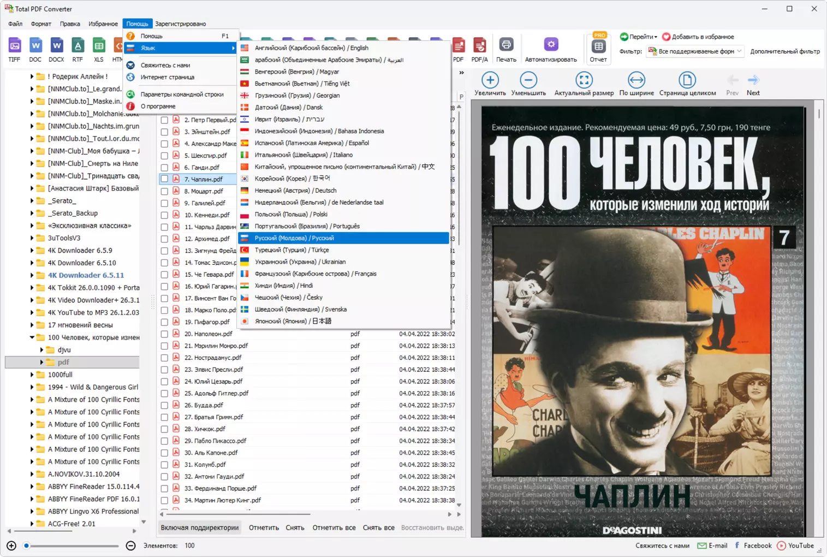Viewport: 827px width, 557px height.
Task: Tick checkbox for 34. Мартин Лютер Кинг.pdf
Action: click(164, 500)
